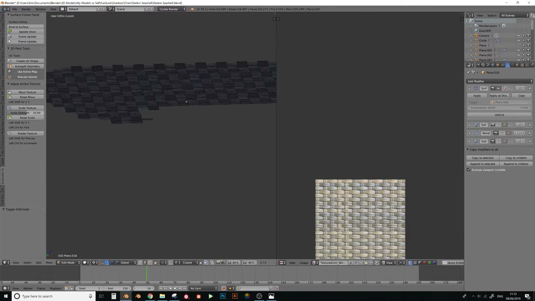Expand the Bevel modifier panel
The height and width of the screenshot is (301, 535).
click(469, 133)
